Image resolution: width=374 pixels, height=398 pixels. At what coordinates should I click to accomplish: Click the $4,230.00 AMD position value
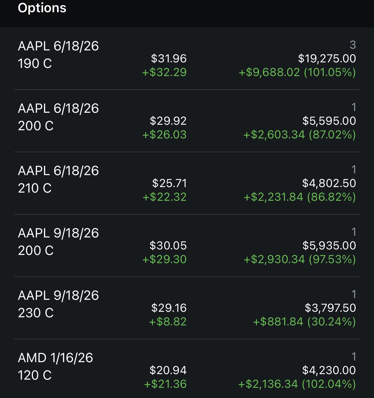click(x=329, y=370)
